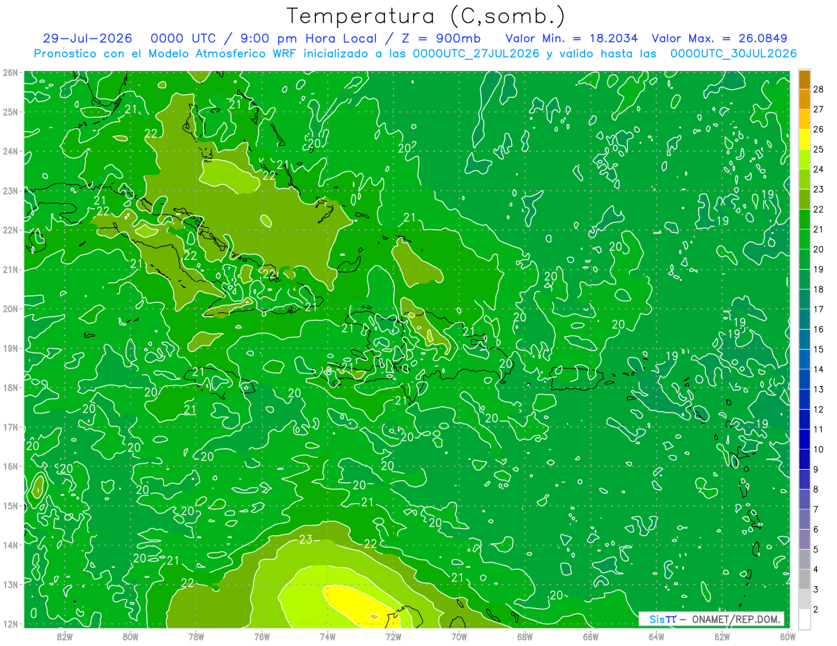Click the '66W' longitude axis label
The width and height of the screenshot is (837, 646).
[590, 636]
